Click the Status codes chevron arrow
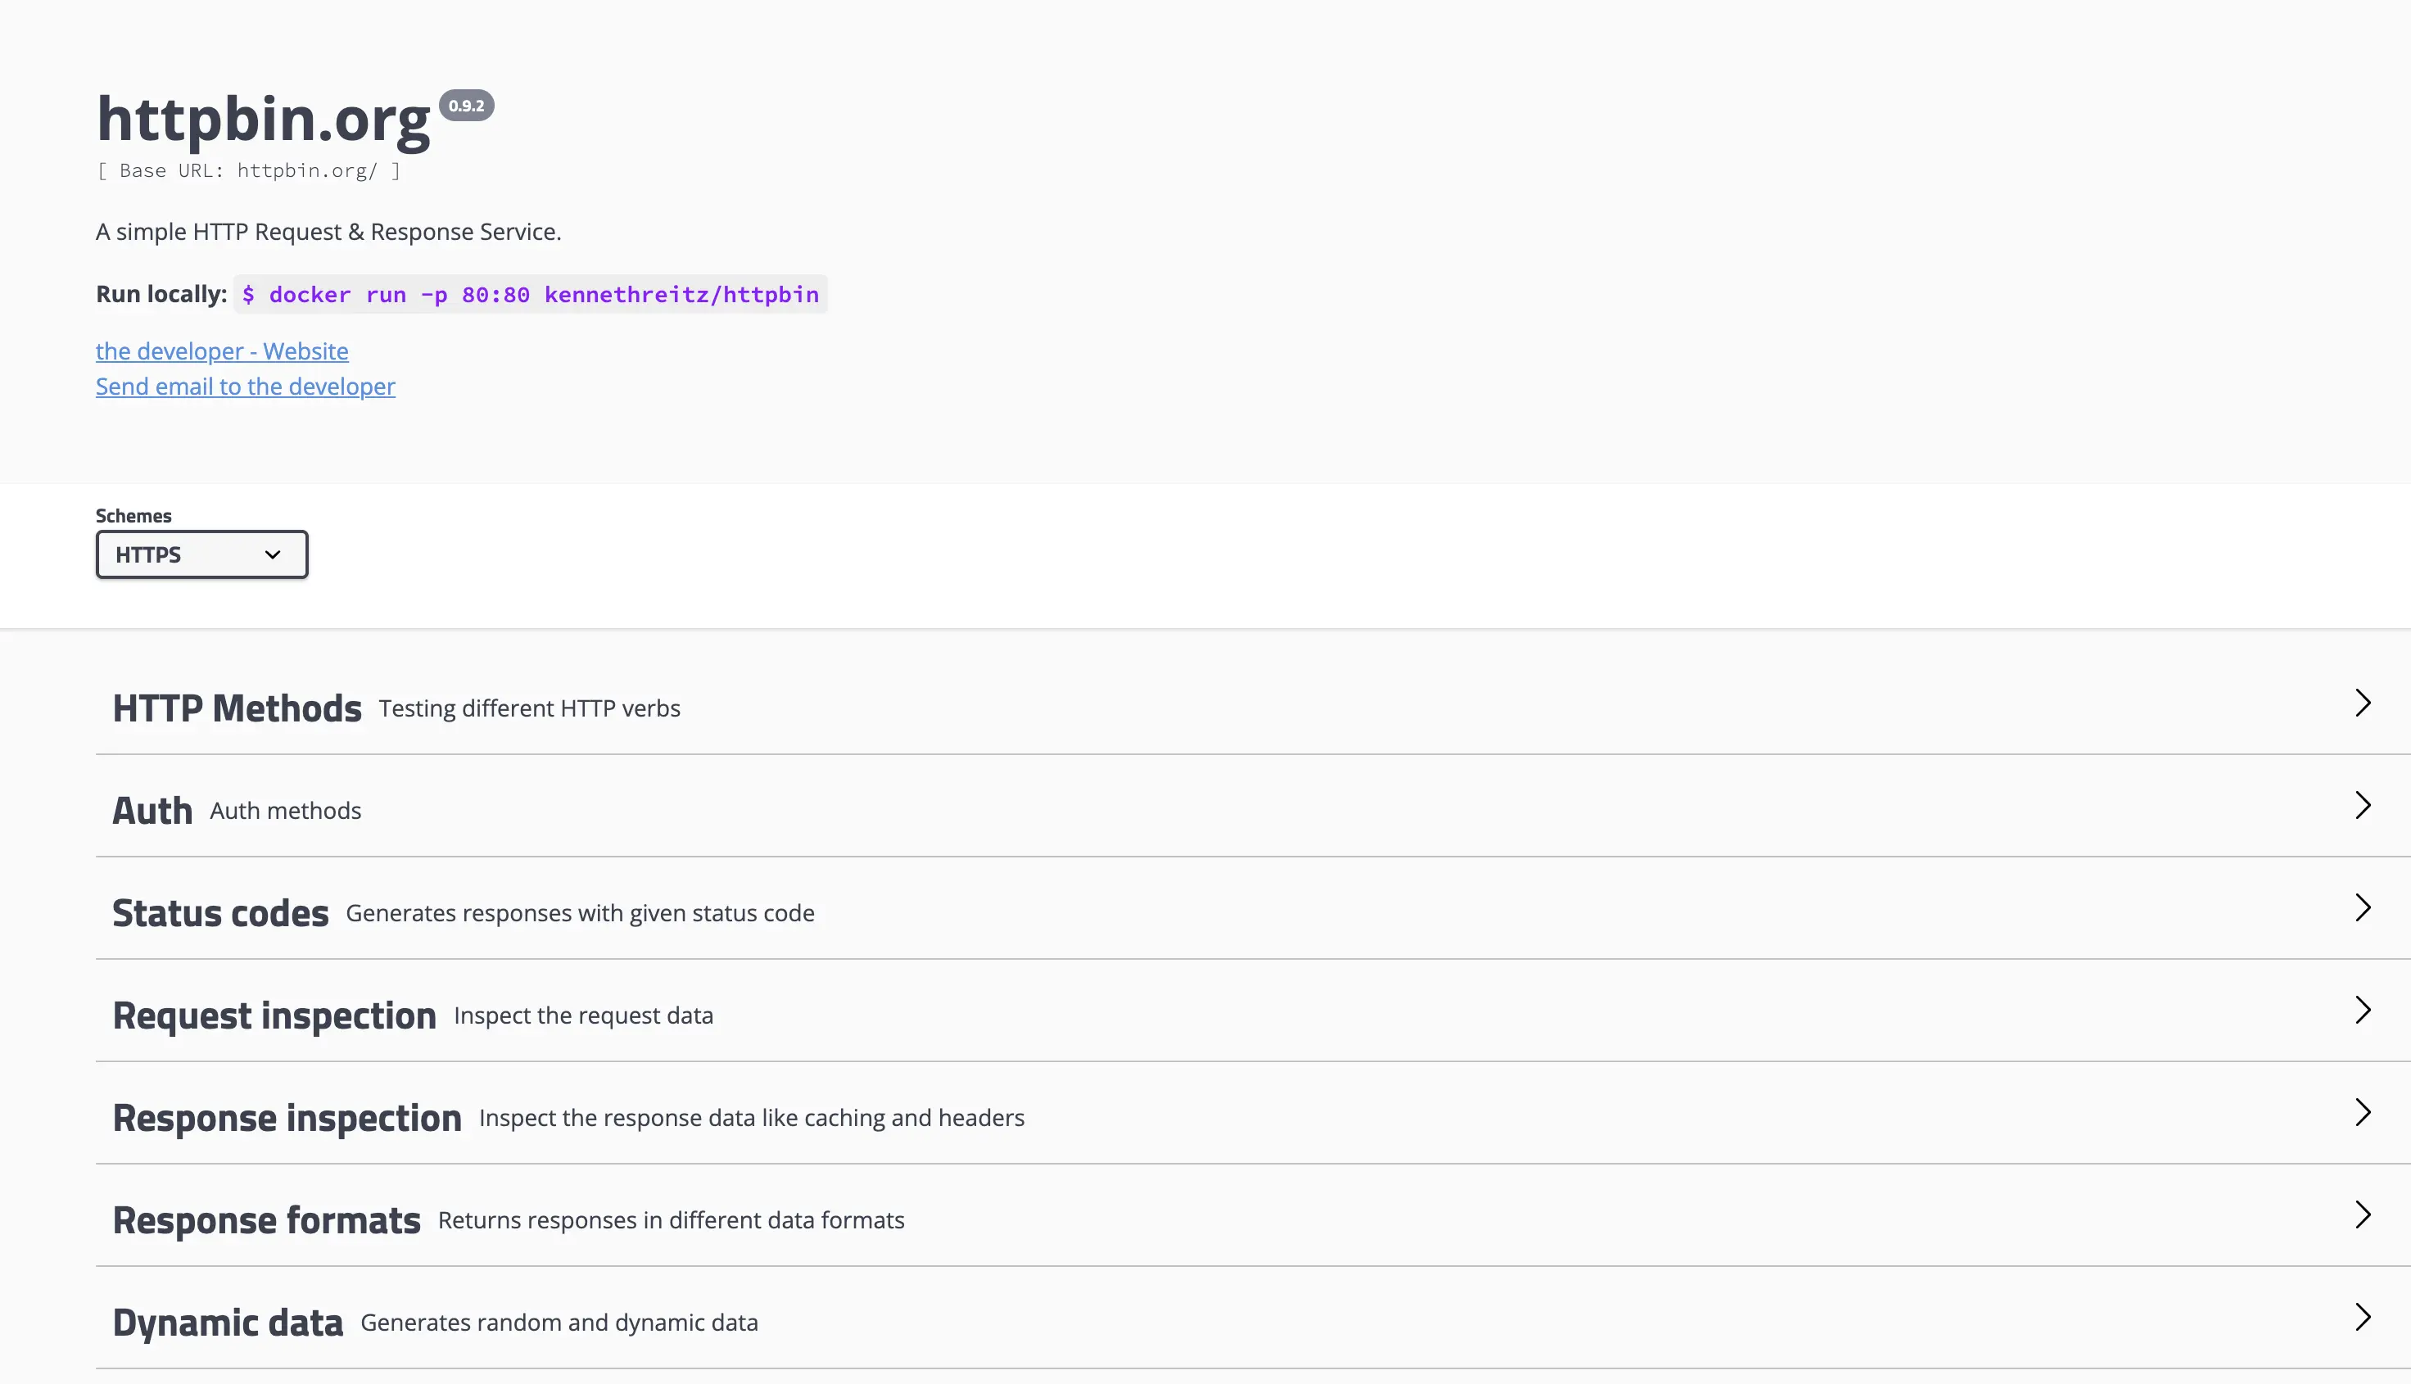 (x=2363, y=907)
